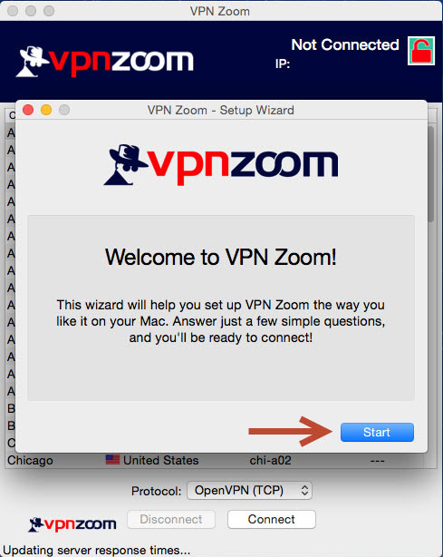Close the Setup Wizard with red button
Screen dimensions: 443x557
pos(28,110)
